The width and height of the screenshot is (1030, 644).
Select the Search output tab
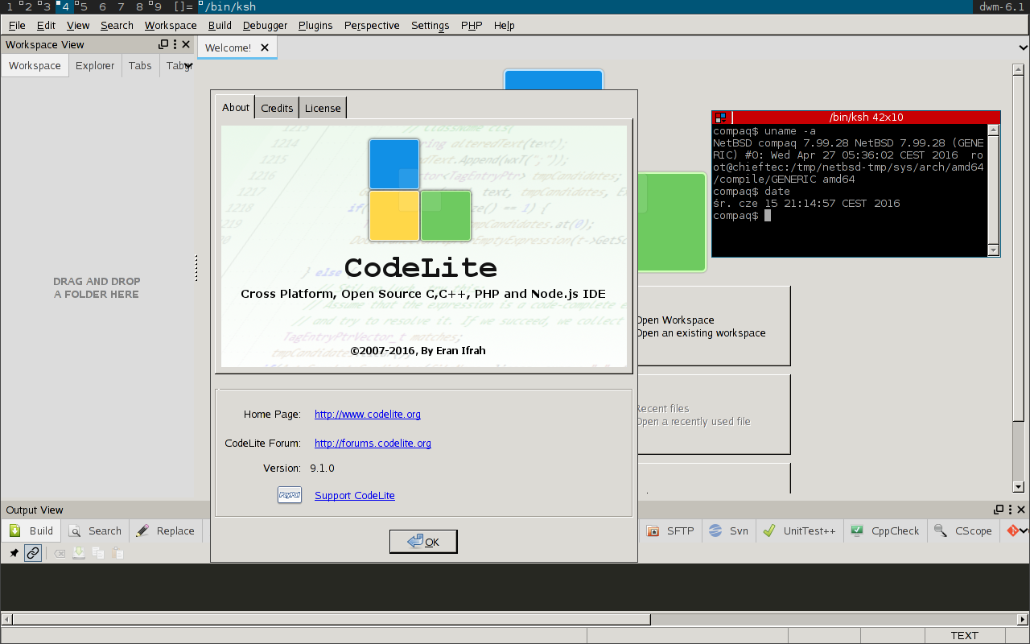click(95, 530)
